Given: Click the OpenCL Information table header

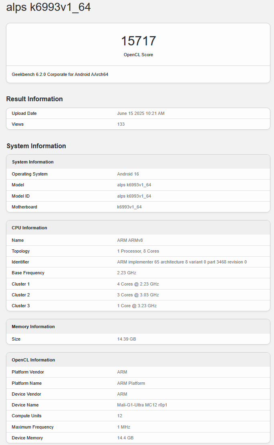Looking at the screenshot, I should tap(33, 360).
